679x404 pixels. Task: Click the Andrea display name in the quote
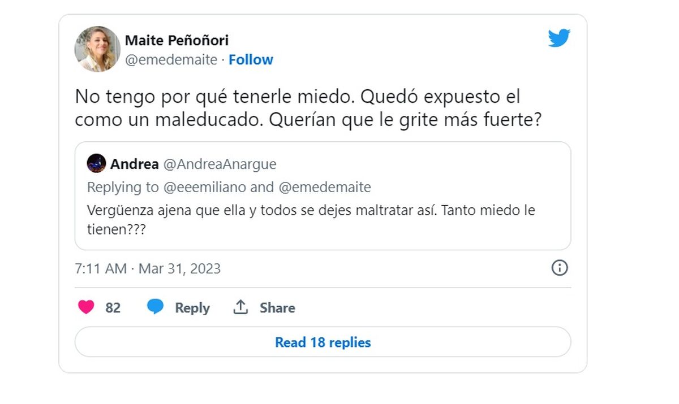pyautogui.click(x=134, y=164)
